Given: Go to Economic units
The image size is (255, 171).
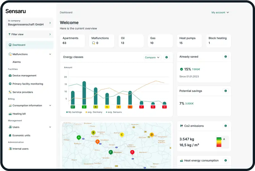Looking at the screenshot, I should click(x=21, y=135).
